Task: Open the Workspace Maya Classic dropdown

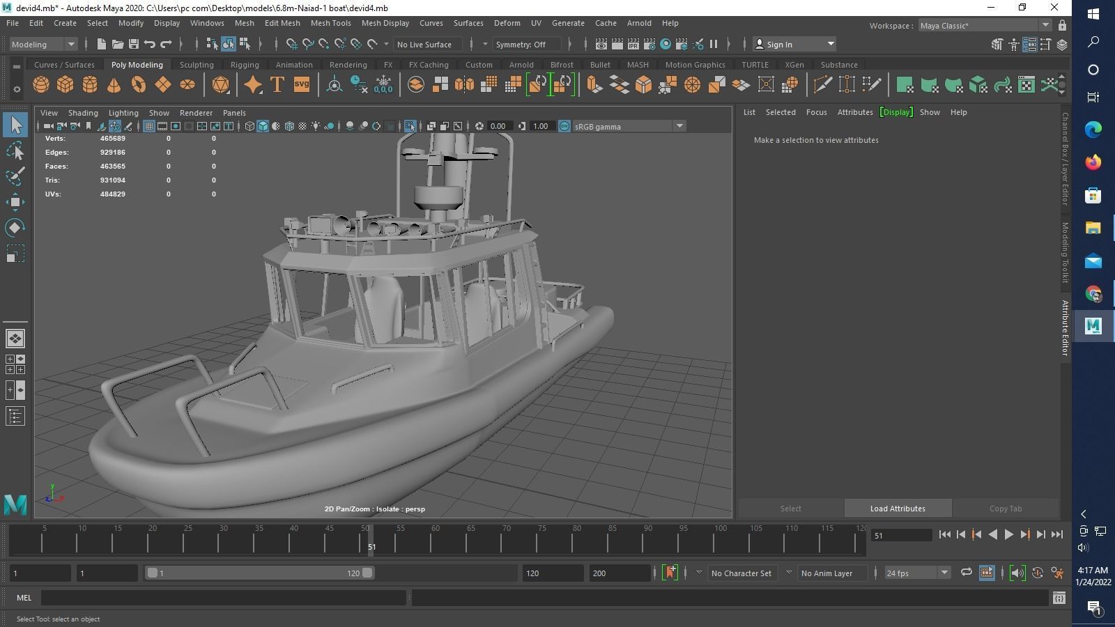Action: click(x=985, y=26)
